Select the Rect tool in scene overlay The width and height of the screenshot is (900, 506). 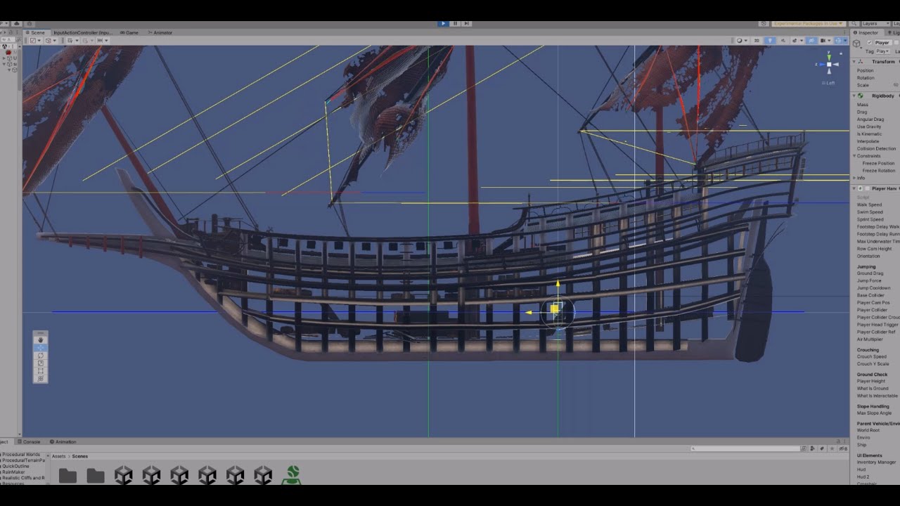pos(41,370)
